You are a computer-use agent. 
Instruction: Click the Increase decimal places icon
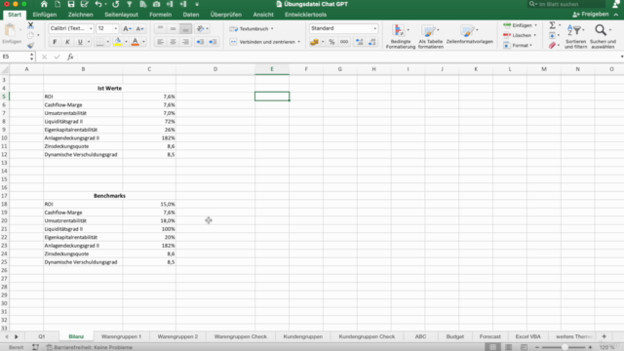click(360, 42)
